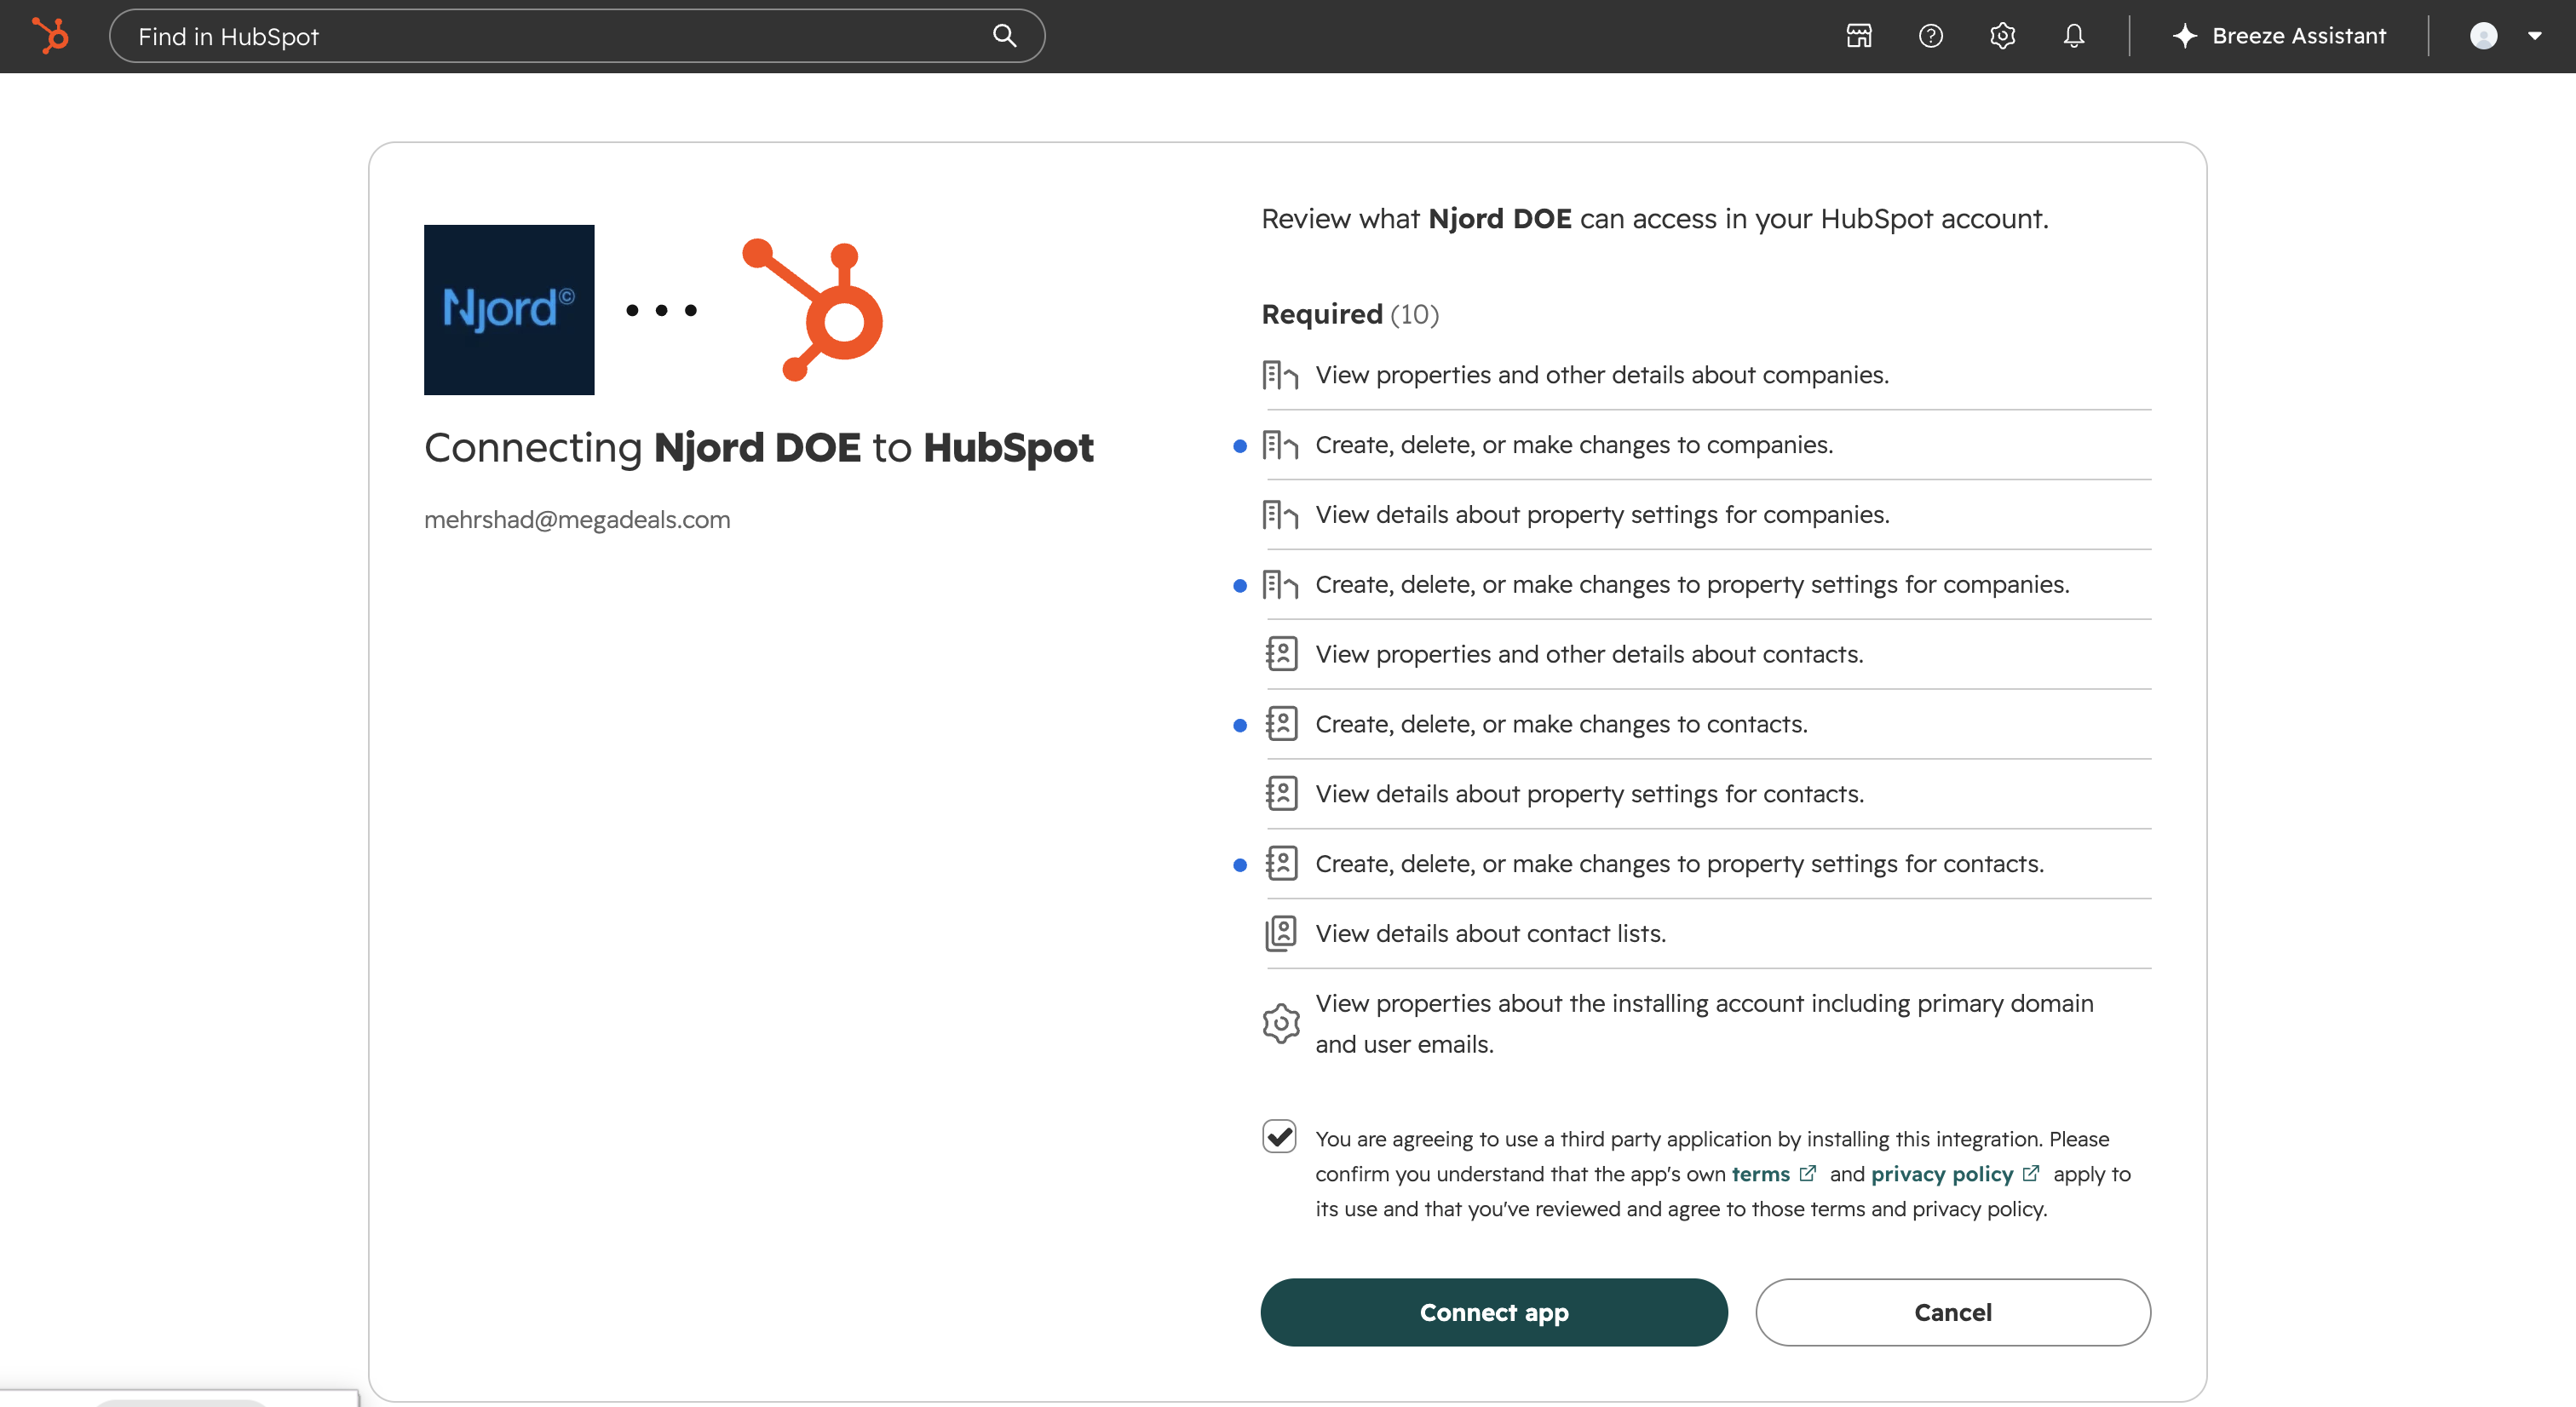Click 'View properties and other details about companies.'
2576x1407 pixels.
coord(1602,375)
